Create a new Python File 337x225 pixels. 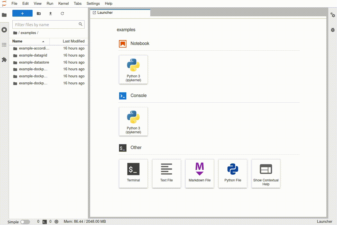pos(233,174)
